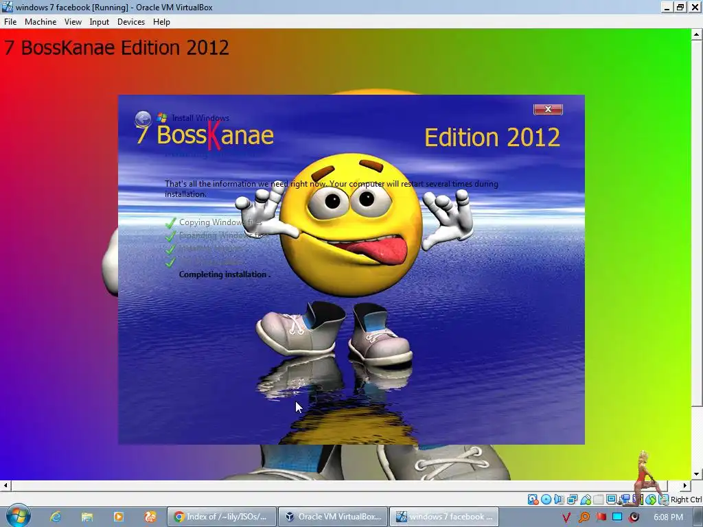The width and height of the screenshot is (703, 527).
Task: Click the 'BossKanae' logo text in dialog
Action: [x=215, y=135]
